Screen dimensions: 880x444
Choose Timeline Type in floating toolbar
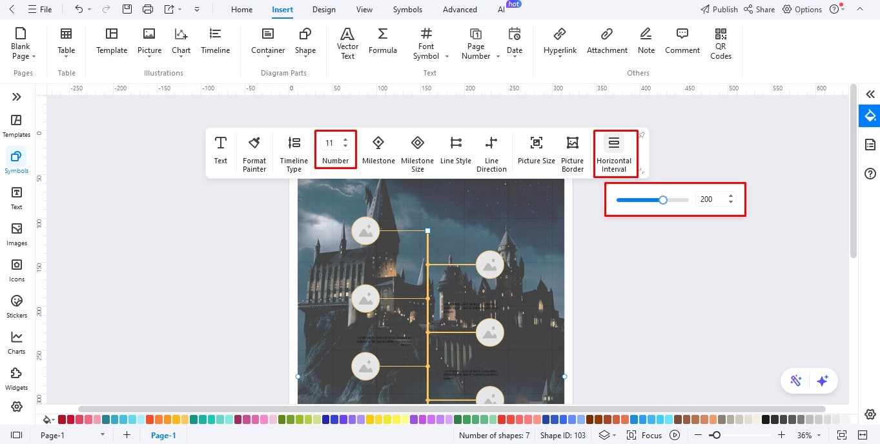tap(294, 154)
